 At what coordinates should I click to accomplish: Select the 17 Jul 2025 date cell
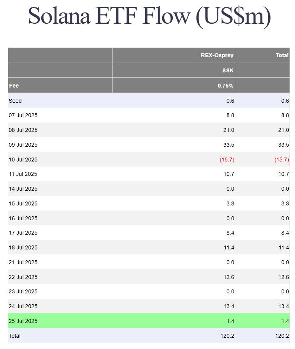23,233
